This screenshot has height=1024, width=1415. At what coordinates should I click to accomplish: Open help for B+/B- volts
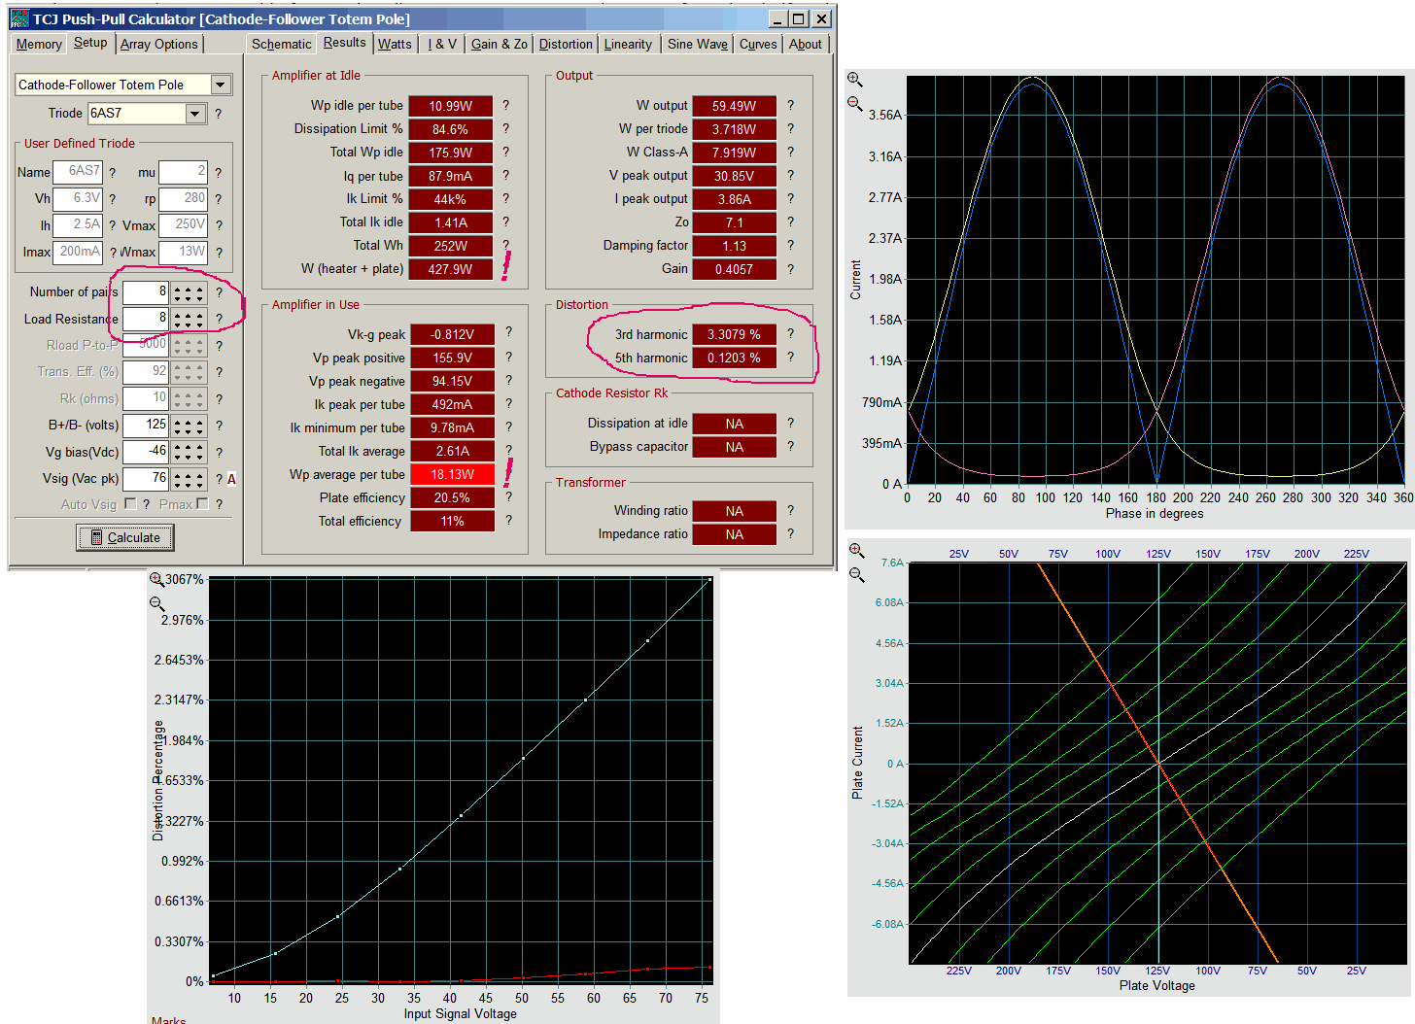point(219,425)
